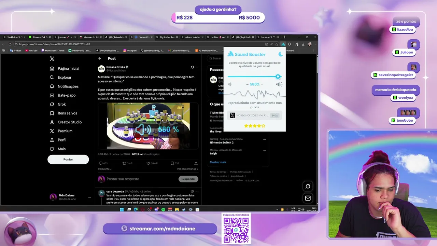The width and height of the screenshot is (437, 246).
Task: Click the Sound Booster extension icon in toolbar
Action: tap(283, 44)
